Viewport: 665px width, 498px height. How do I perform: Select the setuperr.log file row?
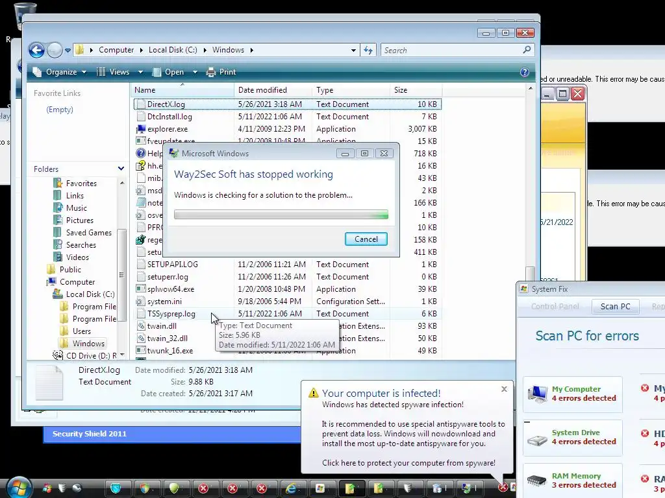pyautogui.click(x=288, y=276)
